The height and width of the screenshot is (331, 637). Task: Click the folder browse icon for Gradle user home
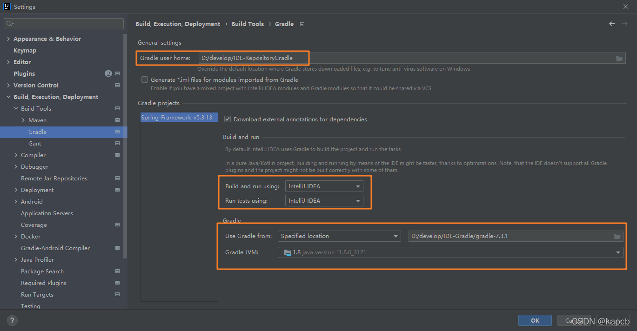point(619,58)
